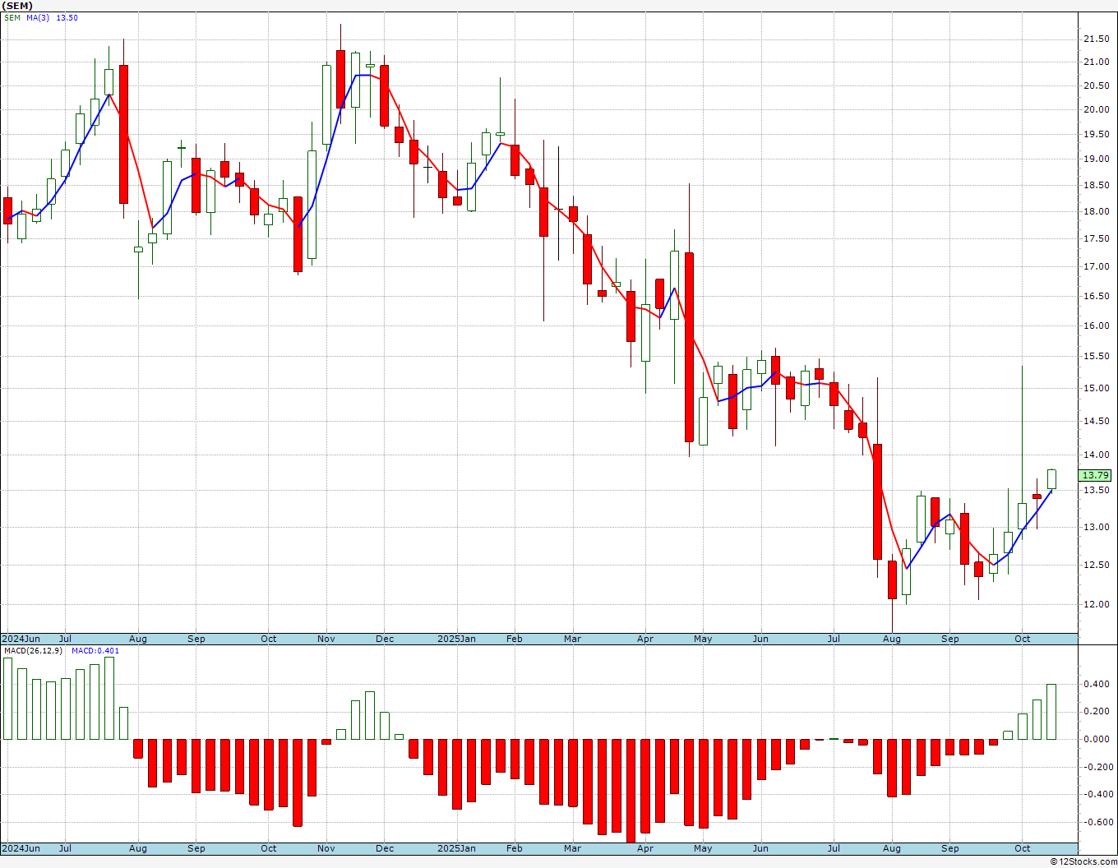Click Dec on the MACD panel time axis
The height and width of the screenshot is (868, 1118).
(385, 848)
